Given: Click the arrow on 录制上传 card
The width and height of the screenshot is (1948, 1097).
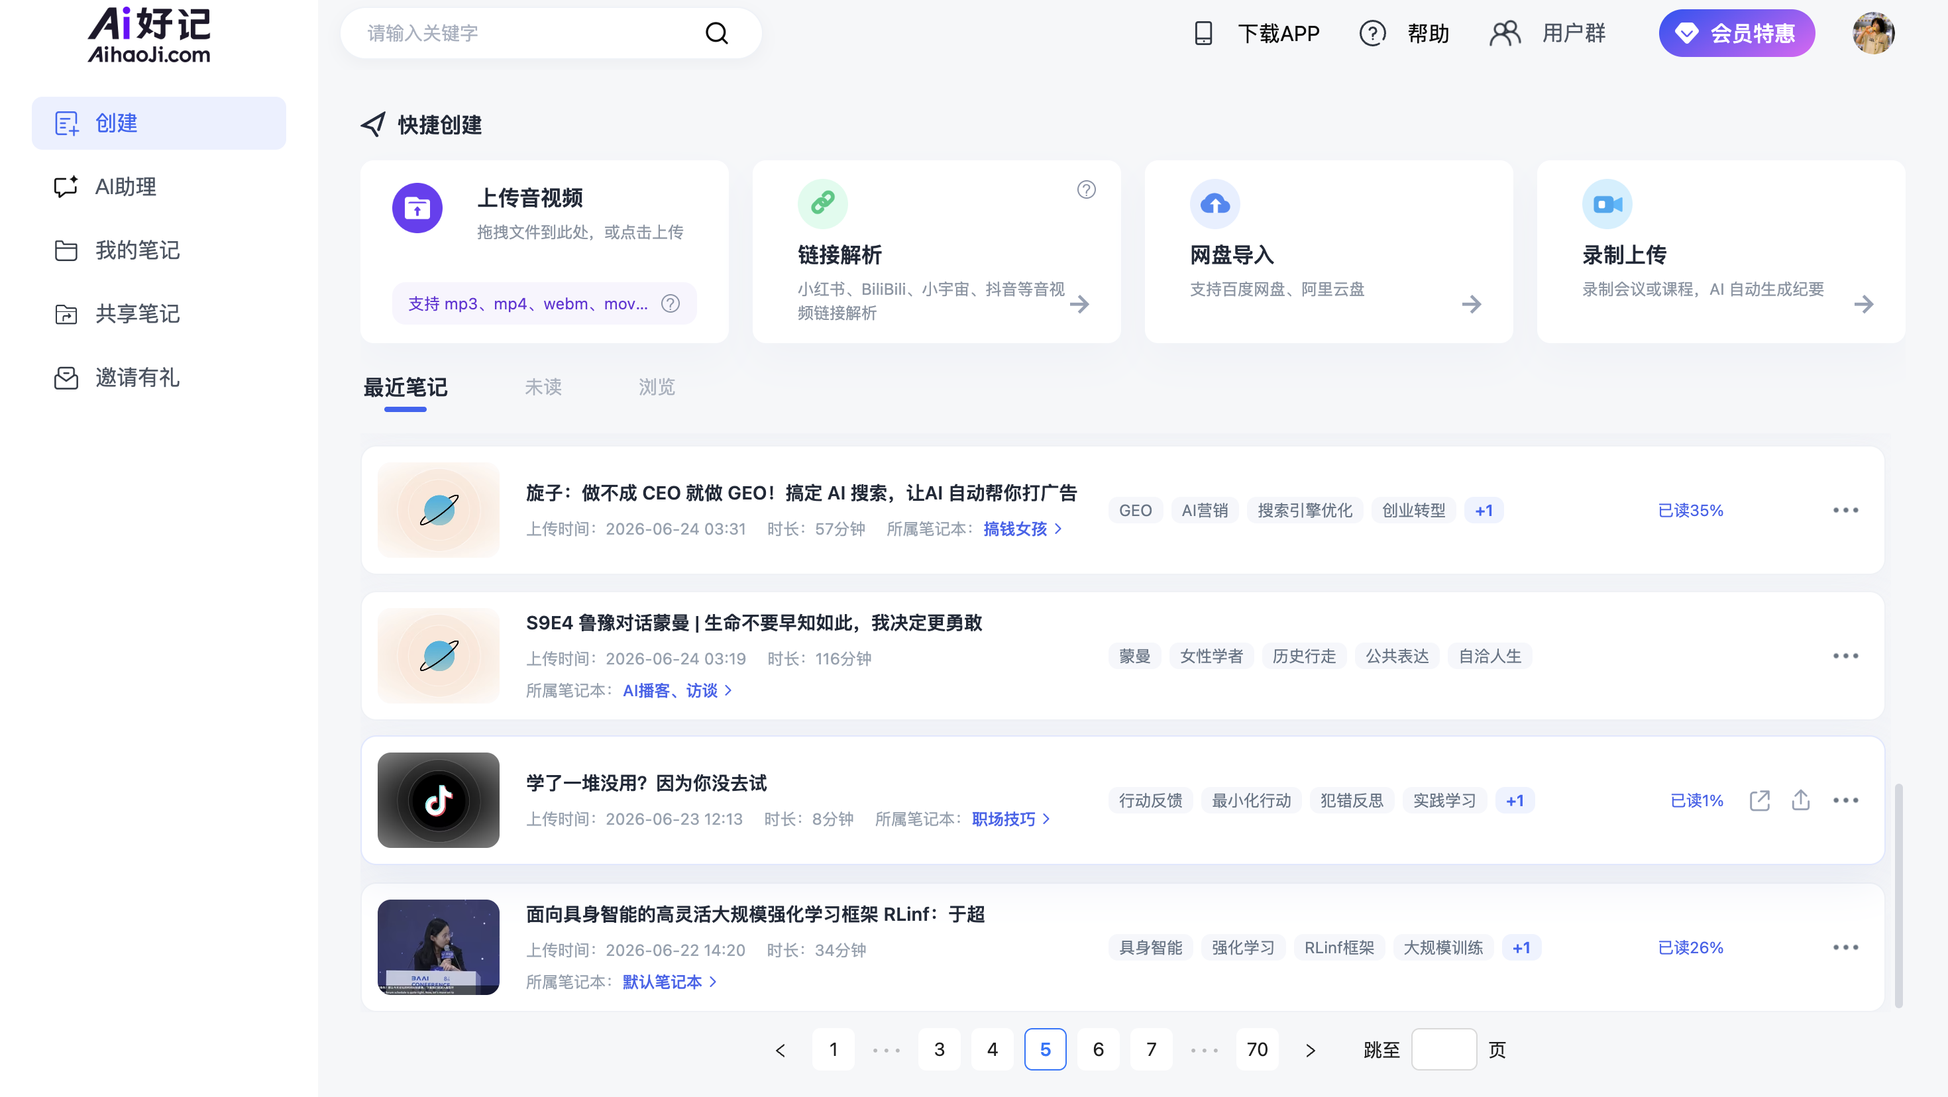Looking at the screenshot, I should coord(1863,304).
